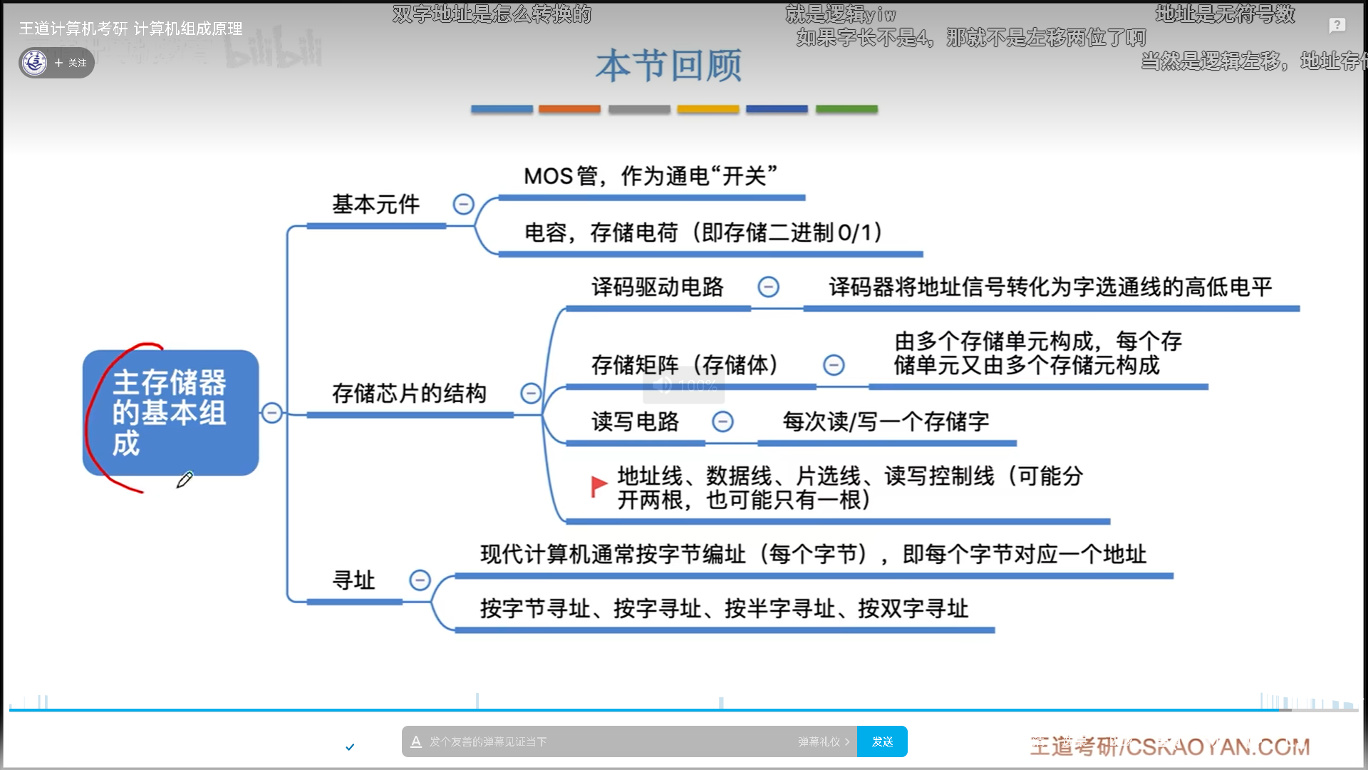Collapse the 基本元件 branch
Screen dimensions: 1368x770
pyautogui.click(x=463, y=205)
